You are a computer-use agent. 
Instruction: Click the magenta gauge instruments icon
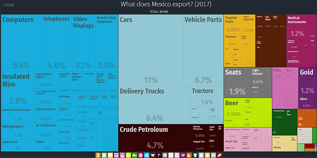pyautogui.click(x=140, y=155)
